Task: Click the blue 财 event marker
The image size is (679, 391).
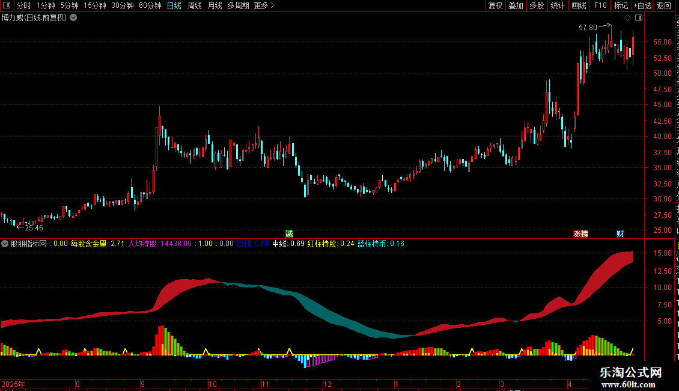Action: [x=620, y=234]
